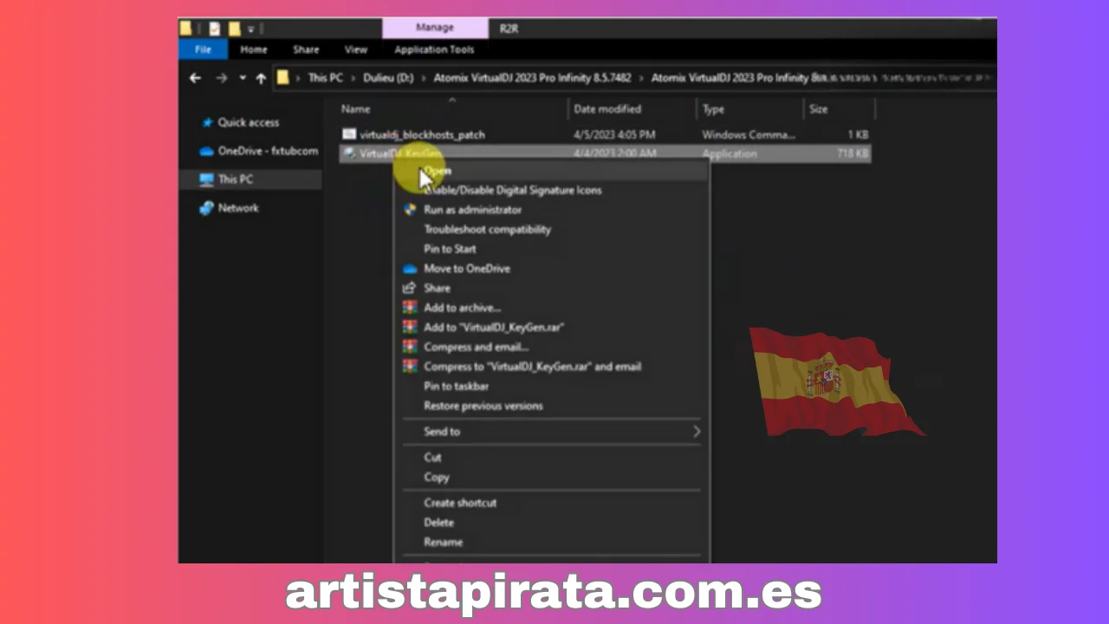Image resolution: width=1109 pixels, height=624 pixels.
Task: Click the Properties checkmark icon in title bar
Action: point(214,29)
